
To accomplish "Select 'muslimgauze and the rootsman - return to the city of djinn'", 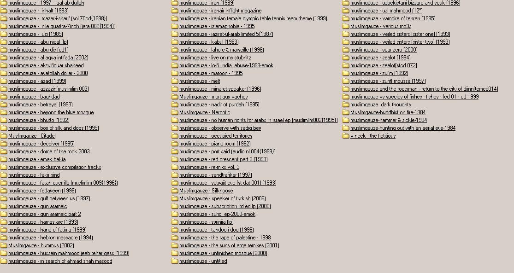I will pyautogui.click(x=424, y=89).
